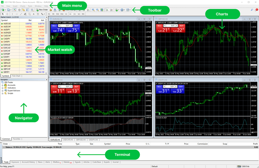Open the Journal tab in Terminal
The height and width of the screenshot is (168, 259).
pyautogui.click(x=115, y=162)
